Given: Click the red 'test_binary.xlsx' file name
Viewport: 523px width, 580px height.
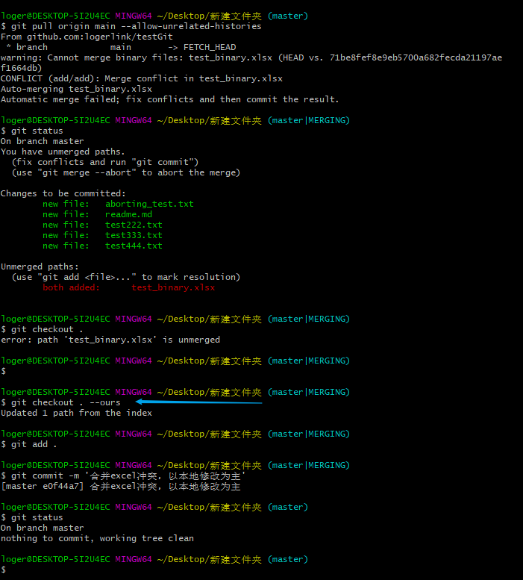Looking at the screenshot, I should (x=173, y=287).
